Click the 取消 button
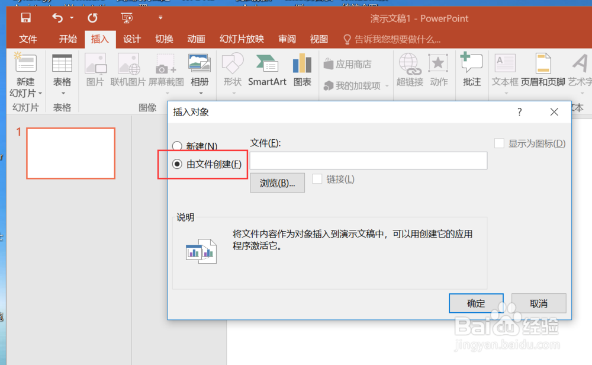Image resolution: width=592 pixels, height=365 pixels. [539, 303]
